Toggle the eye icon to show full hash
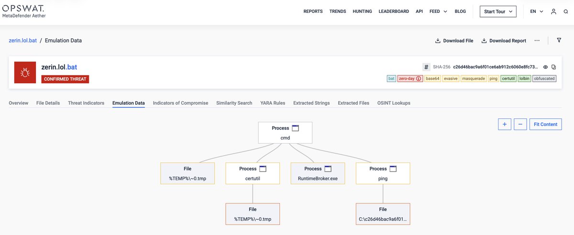 coord(545,67)
